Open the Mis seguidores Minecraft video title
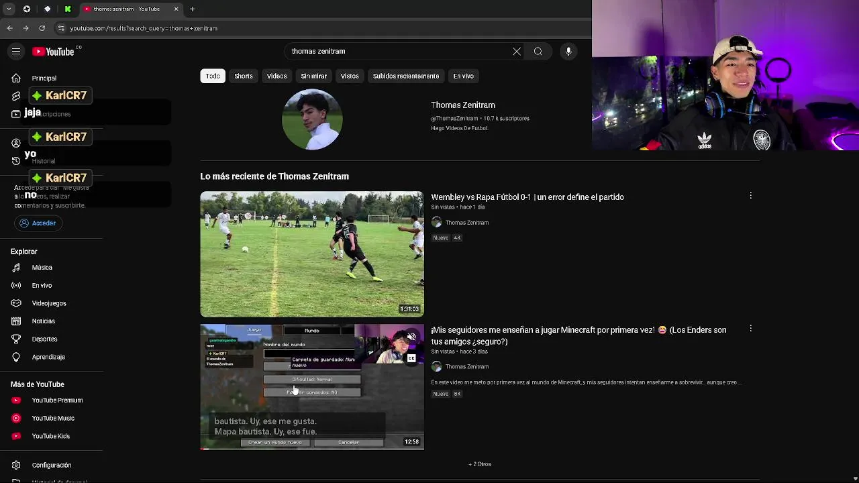Image resolution: width=859 pixels, height=483 pixels. tap(578, 335)
